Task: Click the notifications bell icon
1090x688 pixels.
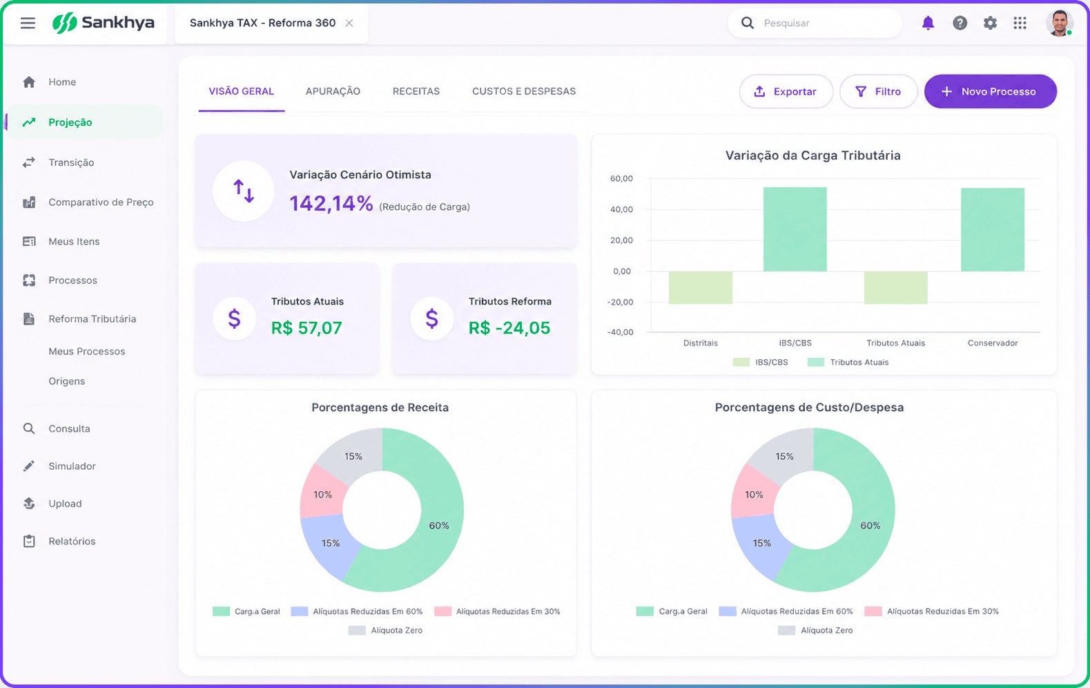Action: (928, 23)
